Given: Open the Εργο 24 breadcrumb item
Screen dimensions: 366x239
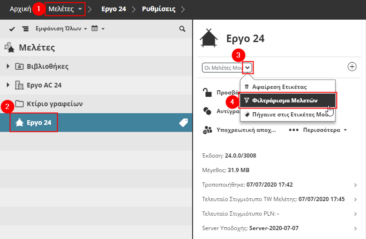Looking at the screenshot, I should [114, 9].
